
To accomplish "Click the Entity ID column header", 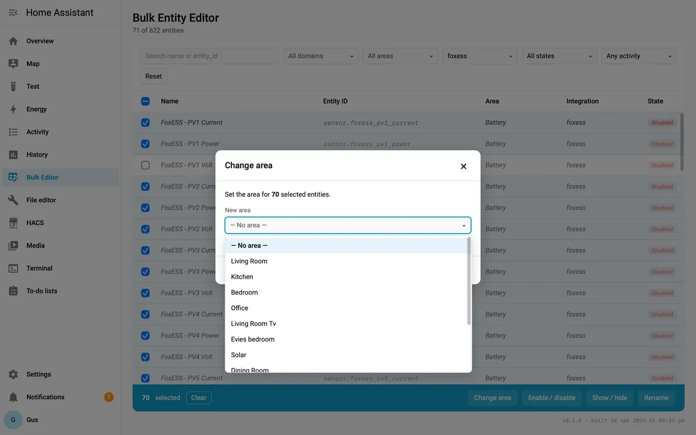I will [x=335, y=101].
